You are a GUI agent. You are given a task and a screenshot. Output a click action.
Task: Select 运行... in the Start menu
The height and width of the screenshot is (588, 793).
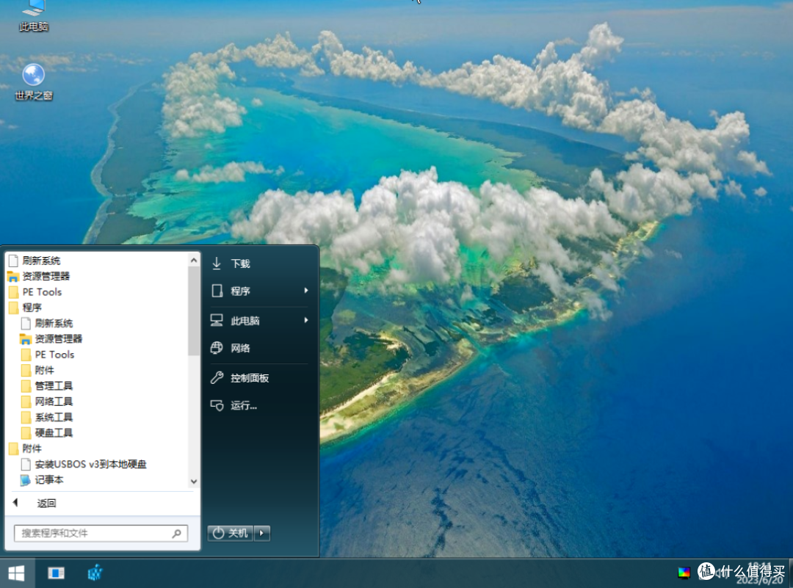coord(243,405)
